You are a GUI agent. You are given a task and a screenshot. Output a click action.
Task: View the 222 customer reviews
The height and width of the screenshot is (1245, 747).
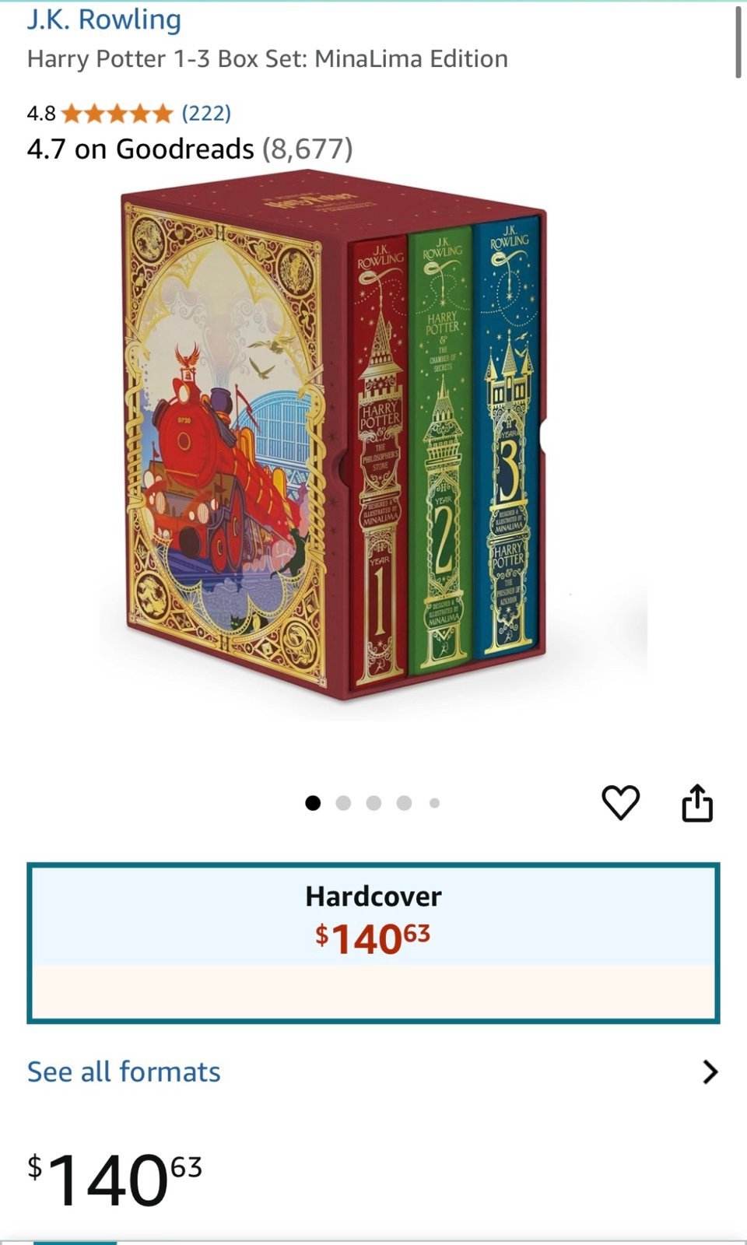tap(206, 114)
